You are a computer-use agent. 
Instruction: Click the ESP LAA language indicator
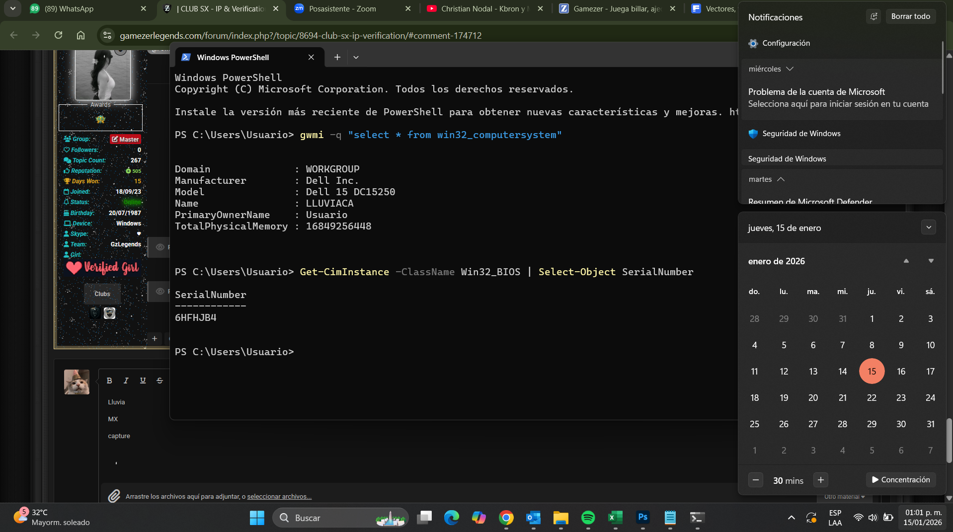click(x=835, y=518)
